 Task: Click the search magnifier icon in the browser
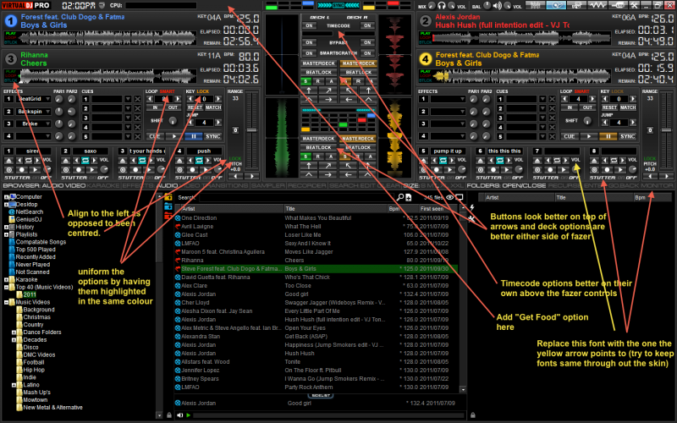(400, 197)
